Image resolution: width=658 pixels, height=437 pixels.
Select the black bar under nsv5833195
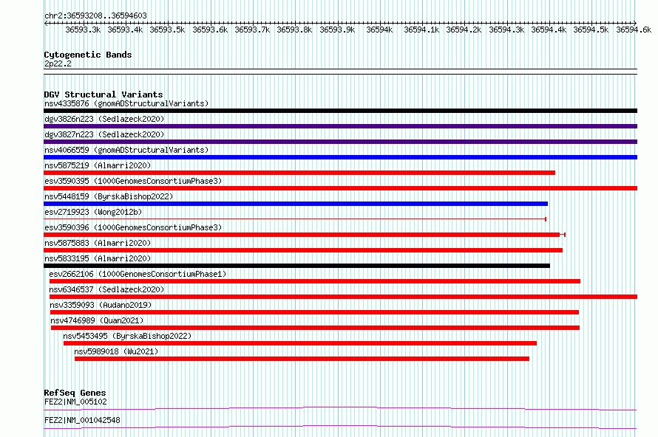click(x=296, y=266)
